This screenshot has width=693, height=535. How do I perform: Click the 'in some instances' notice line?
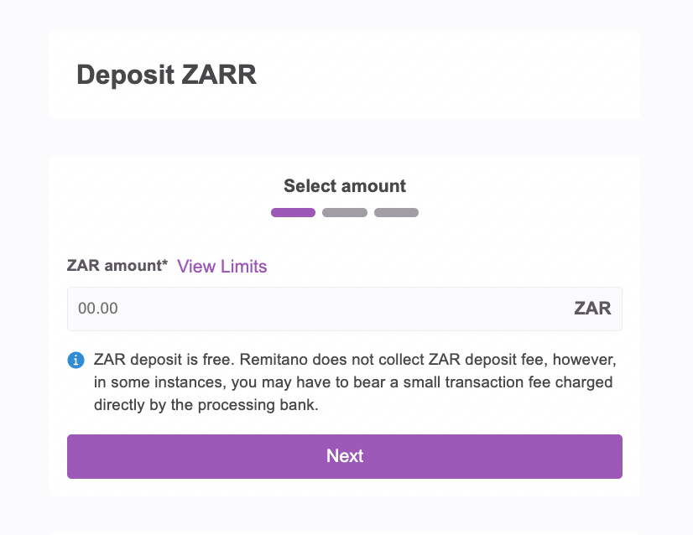(353, 382)
